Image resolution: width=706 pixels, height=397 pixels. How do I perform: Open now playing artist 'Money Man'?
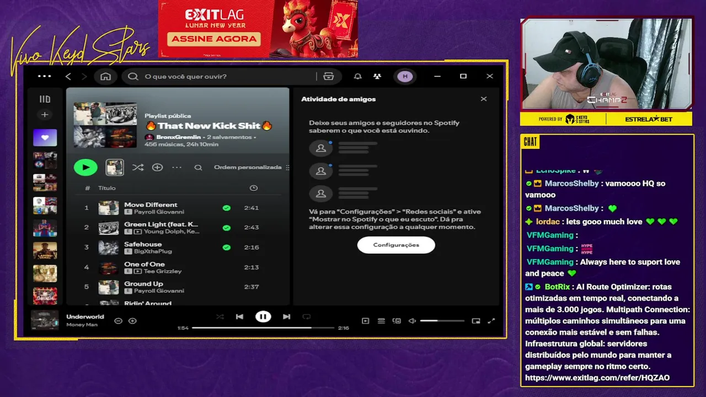coord(82,325)
